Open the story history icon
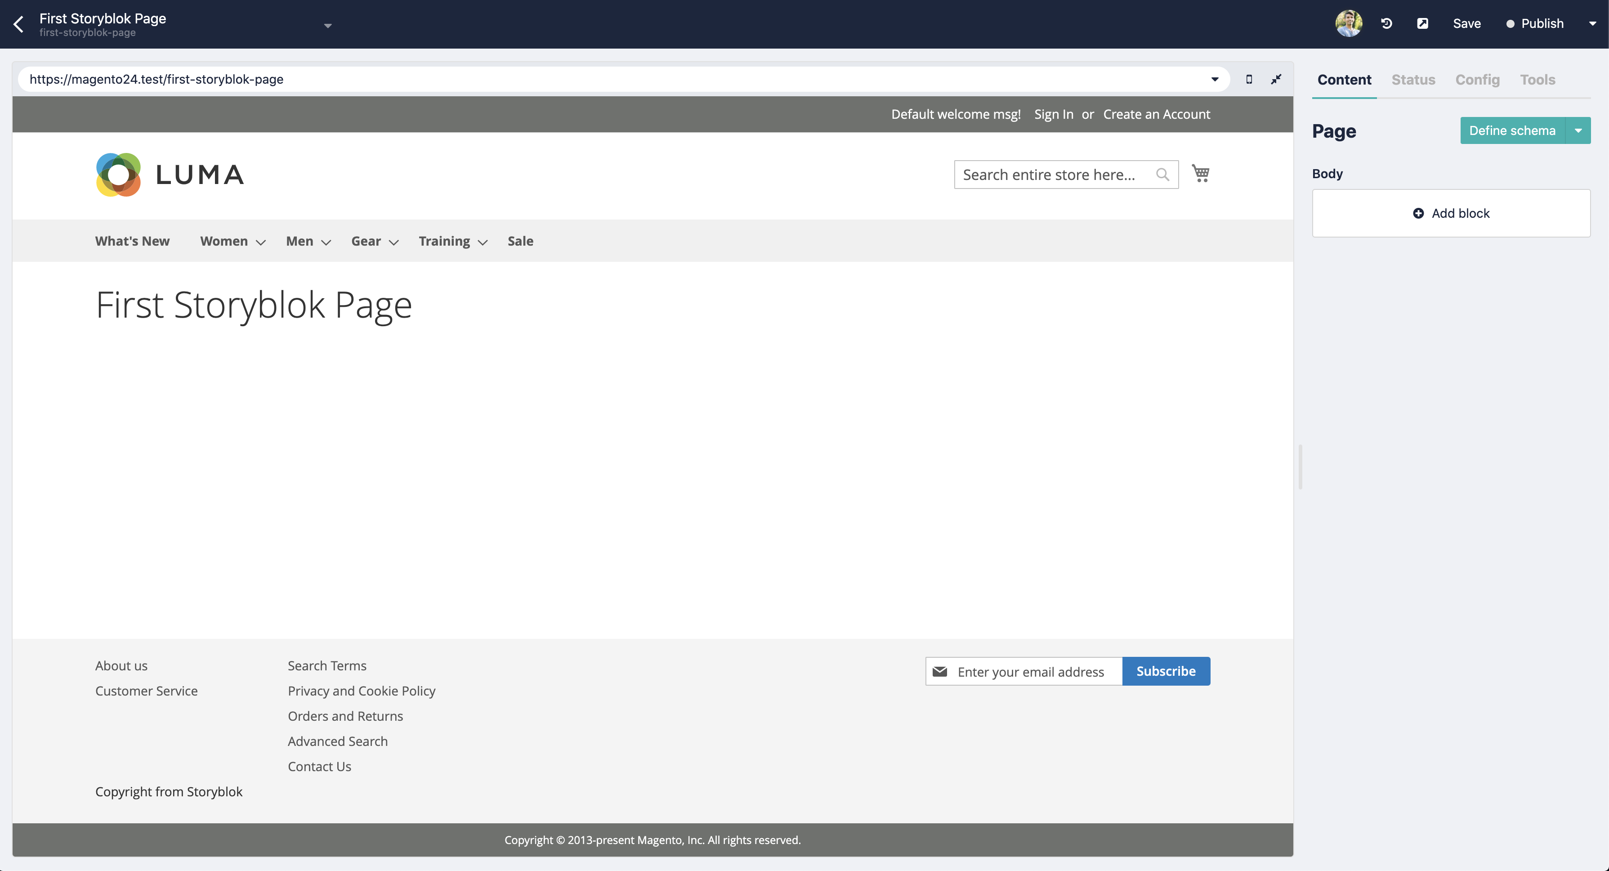 1387,24
